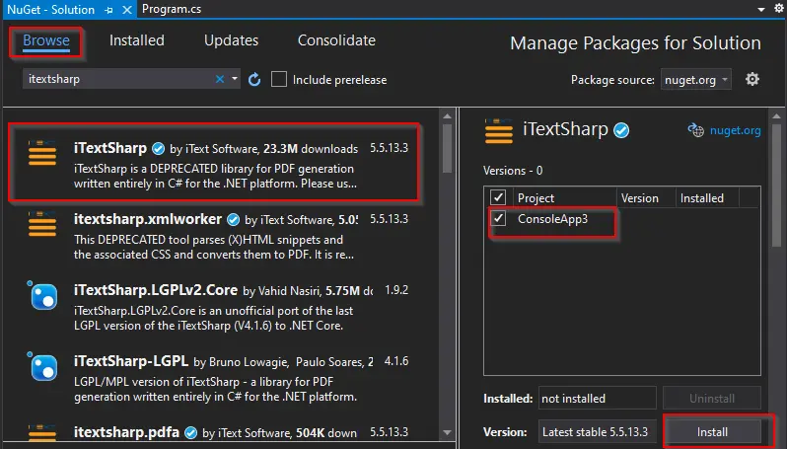Viewport: 787px width, 449px height.
Task: Click verified badge beside itextsharp.xmlworker
Action: click(233, 219)
